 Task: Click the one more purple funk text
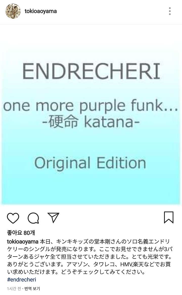(91, 106)
